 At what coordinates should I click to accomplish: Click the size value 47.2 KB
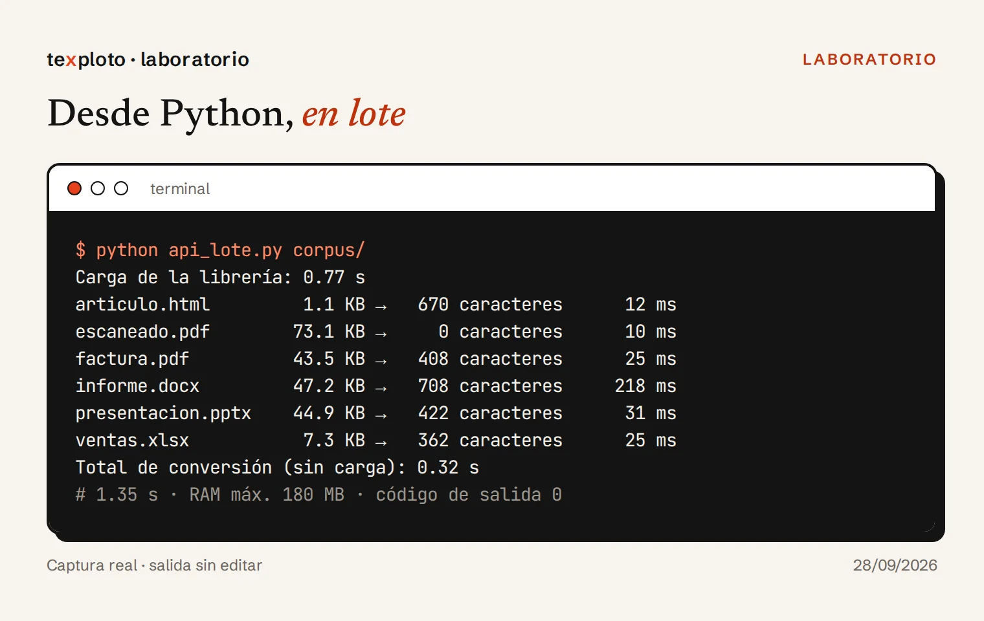click(x=329, y=386)
